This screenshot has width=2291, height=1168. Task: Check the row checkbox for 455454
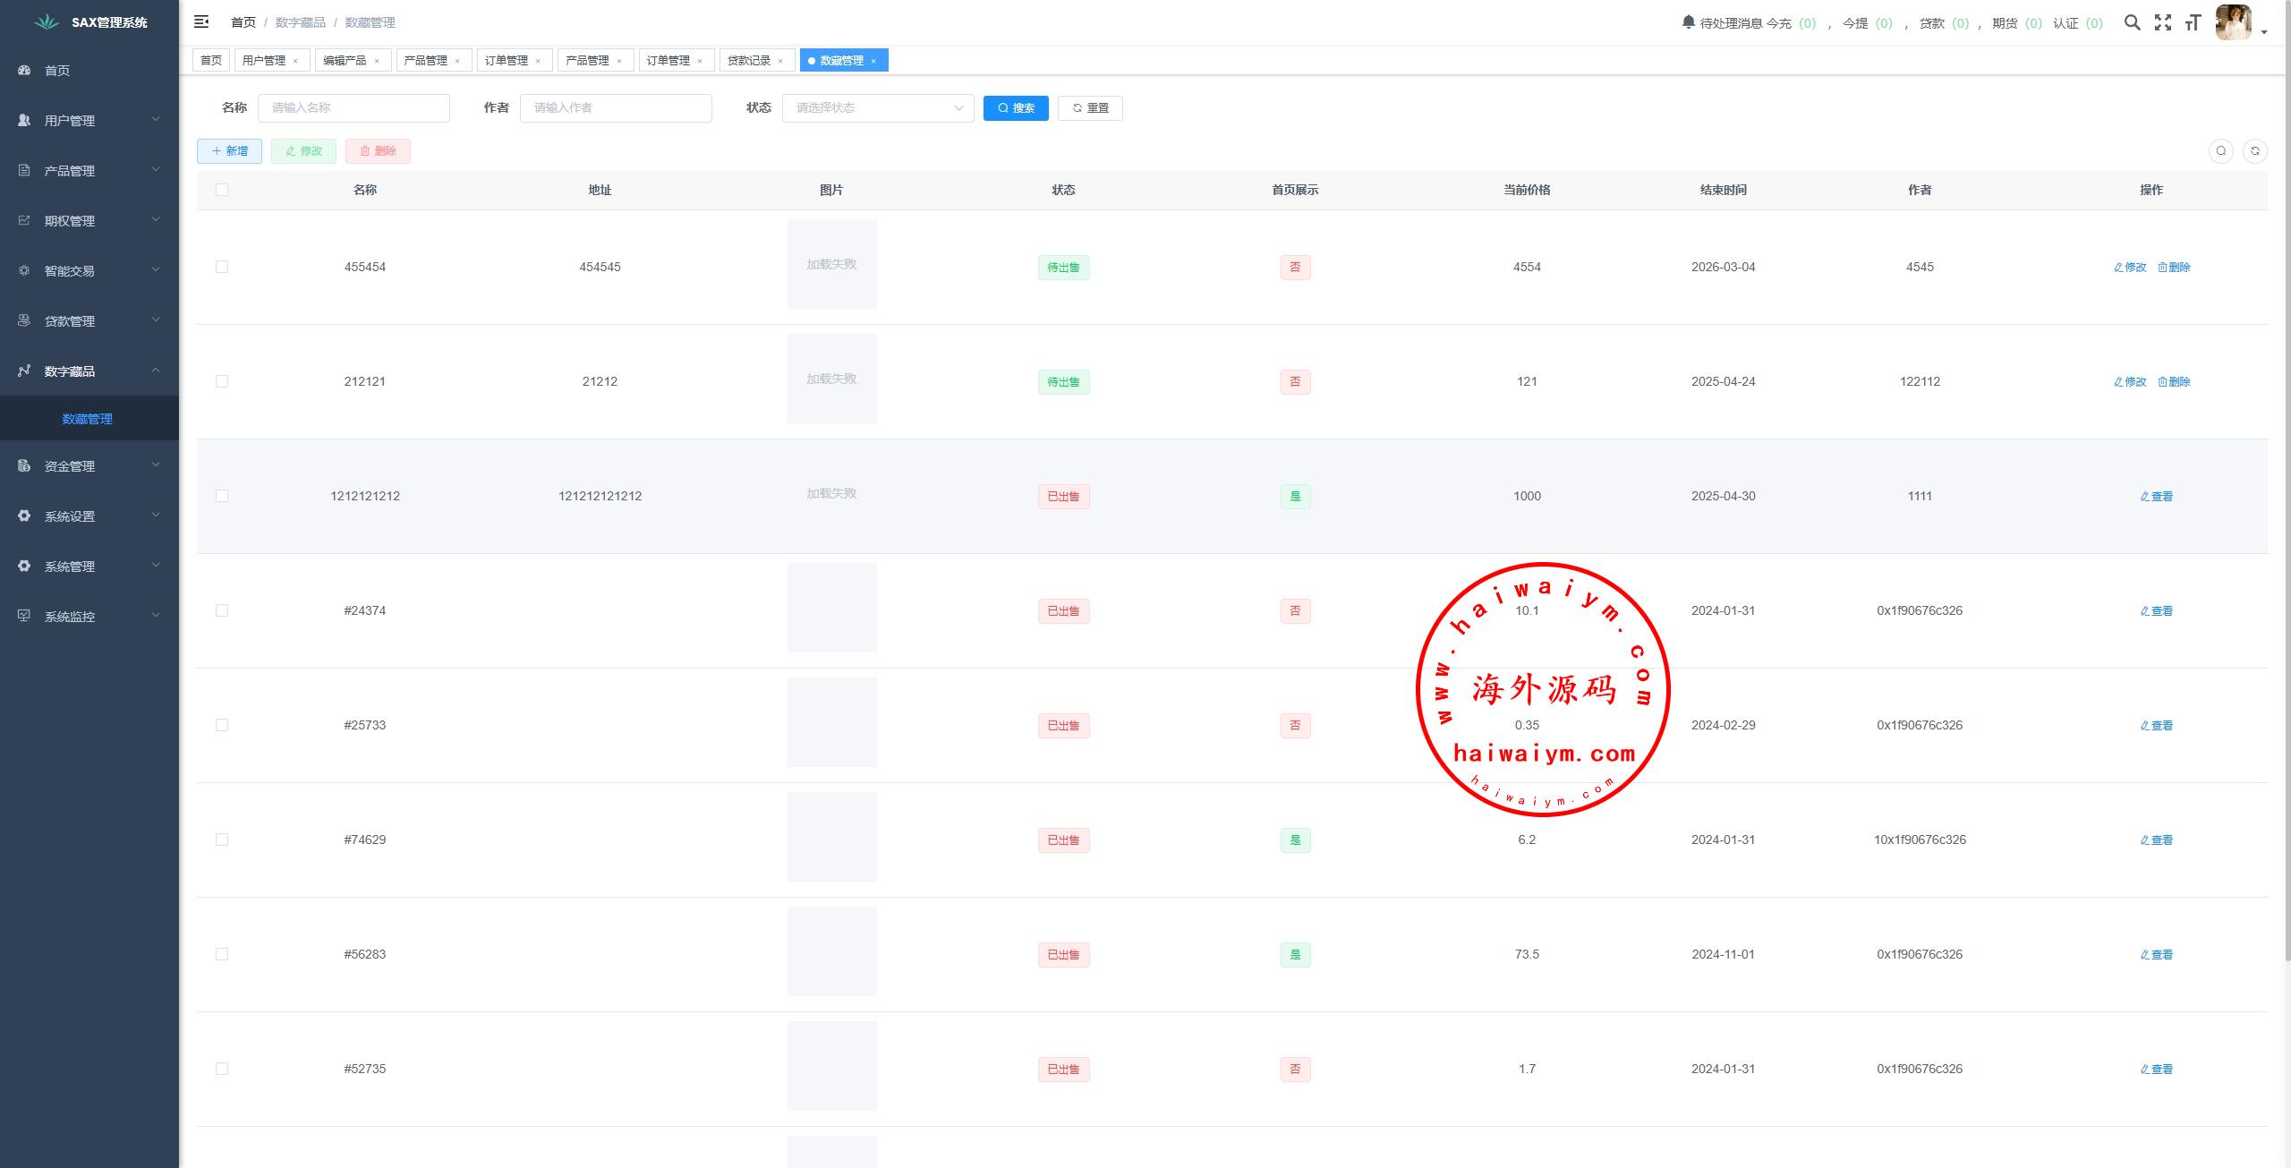coord(222,267)
